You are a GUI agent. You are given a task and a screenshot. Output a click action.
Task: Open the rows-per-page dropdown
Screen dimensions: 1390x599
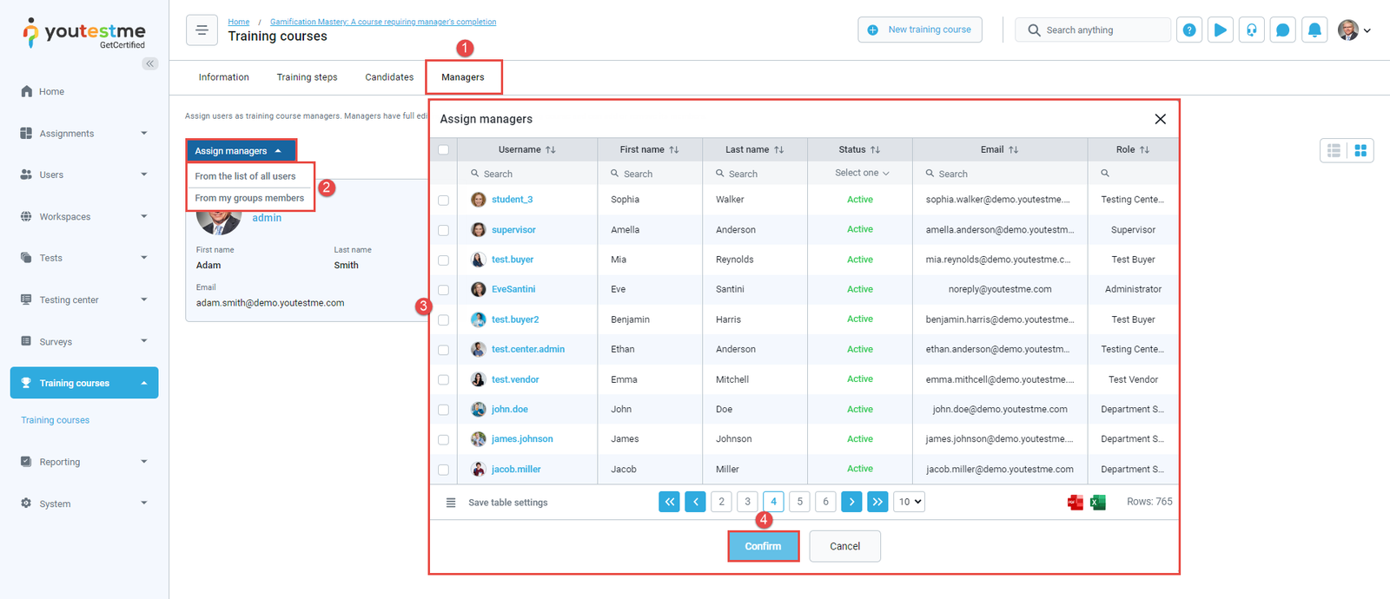[x=909, y=502]
